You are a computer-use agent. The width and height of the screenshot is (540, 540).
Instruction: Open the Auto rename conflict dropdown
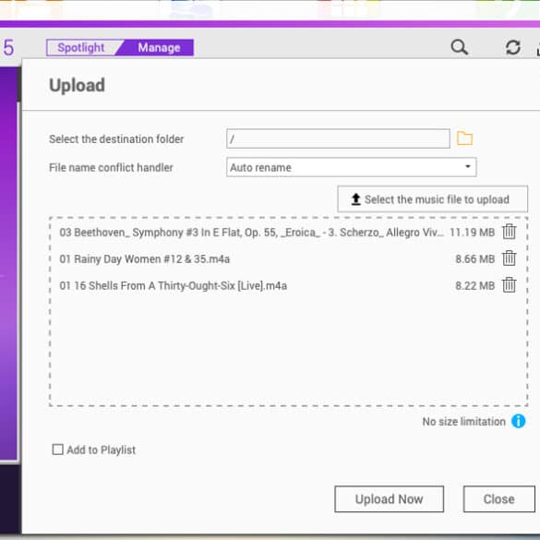point(352,167)
